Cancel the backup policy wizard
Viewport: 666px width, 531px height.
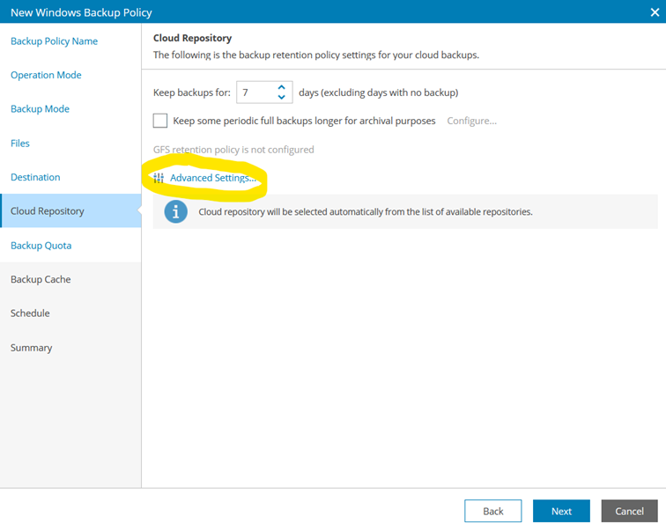point(630,511)
